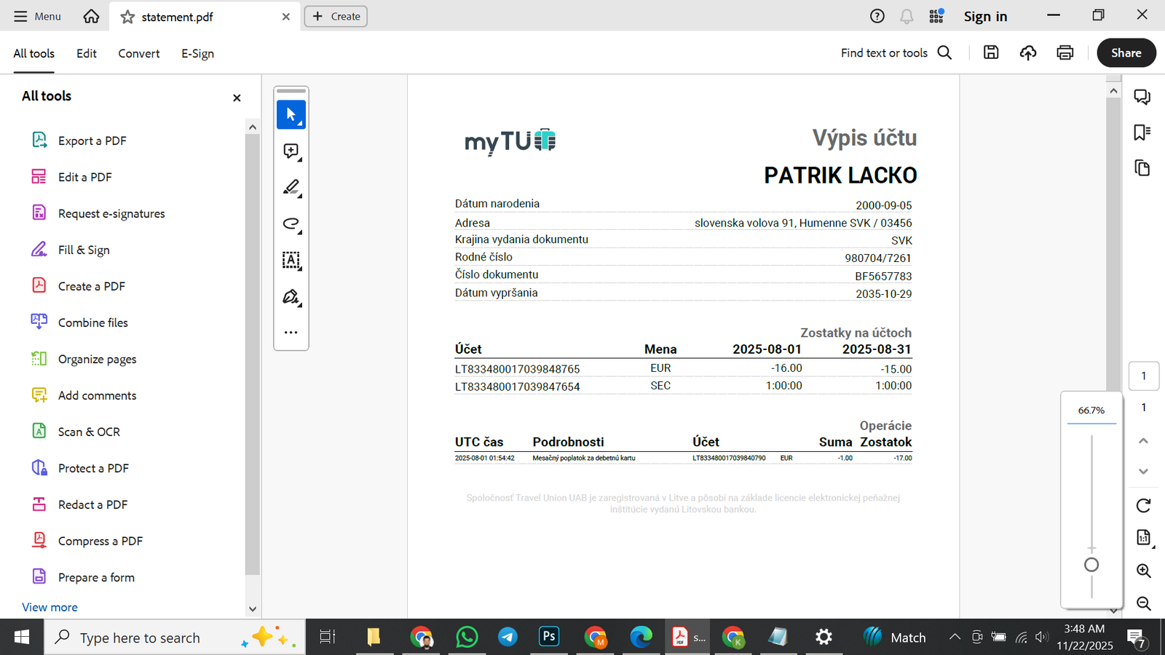Viewport: 1165px width, 655px height.
Task: Select the Add text box tool
Action: [291, 261]
